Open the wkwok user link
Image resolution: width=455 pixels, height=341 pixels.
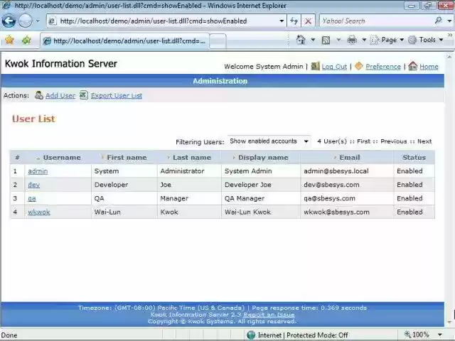click(x=39, y=212)
